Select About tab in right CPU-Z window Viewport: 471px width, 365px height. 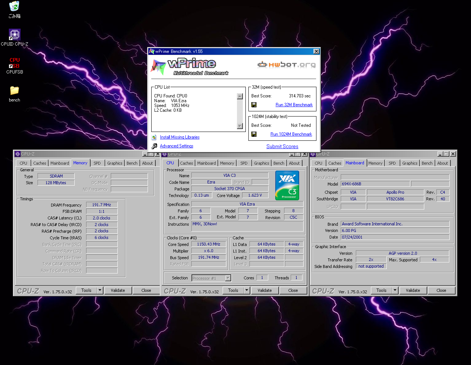click(443, 163)
